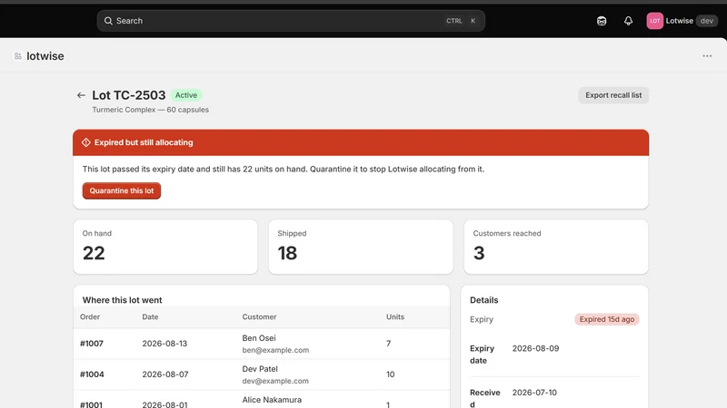Viewport: 727px width, 408px height.
Task: Click the Order column header
Action: (x=90, y=316)
